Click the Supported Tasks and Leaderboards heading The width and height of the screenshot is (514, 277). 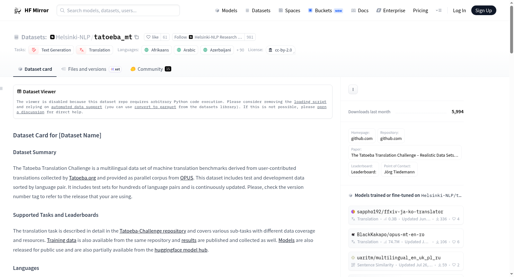(x=56, y=215)
